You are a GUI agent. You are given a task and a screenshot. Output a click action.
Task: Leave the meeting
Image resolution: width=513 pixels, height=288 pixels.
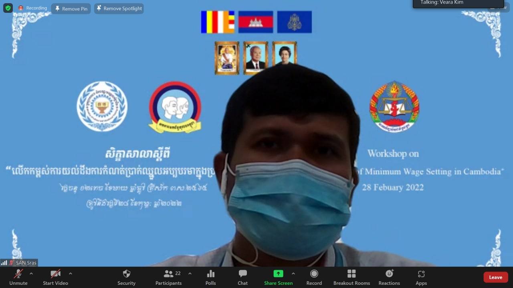click(x=495, y=277)
